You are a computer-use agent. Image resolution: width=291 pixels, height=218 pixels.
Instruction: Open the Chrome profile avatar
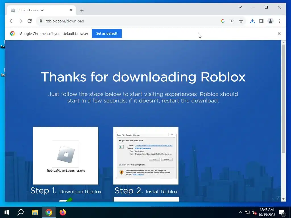tap(271, 21)
